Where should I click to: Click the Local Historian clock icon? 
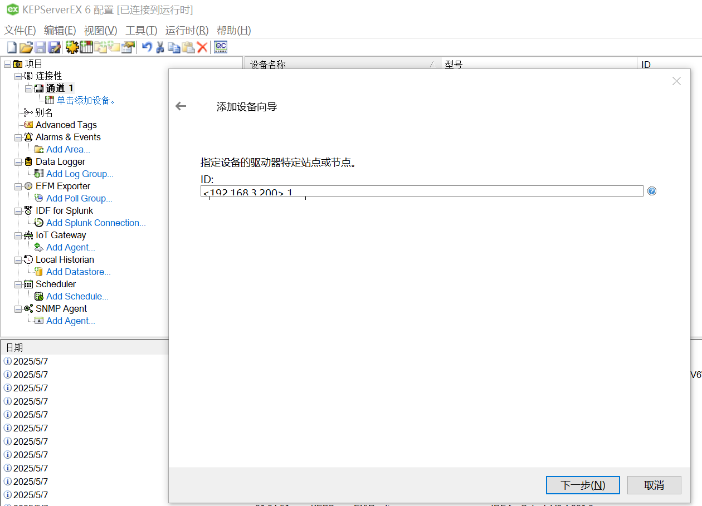tap(28, 259)
